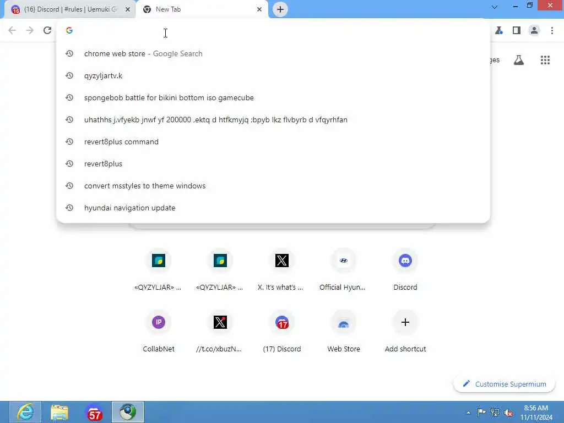
Task: Open Official Hyundai shortcut
Action: [344, 269]
